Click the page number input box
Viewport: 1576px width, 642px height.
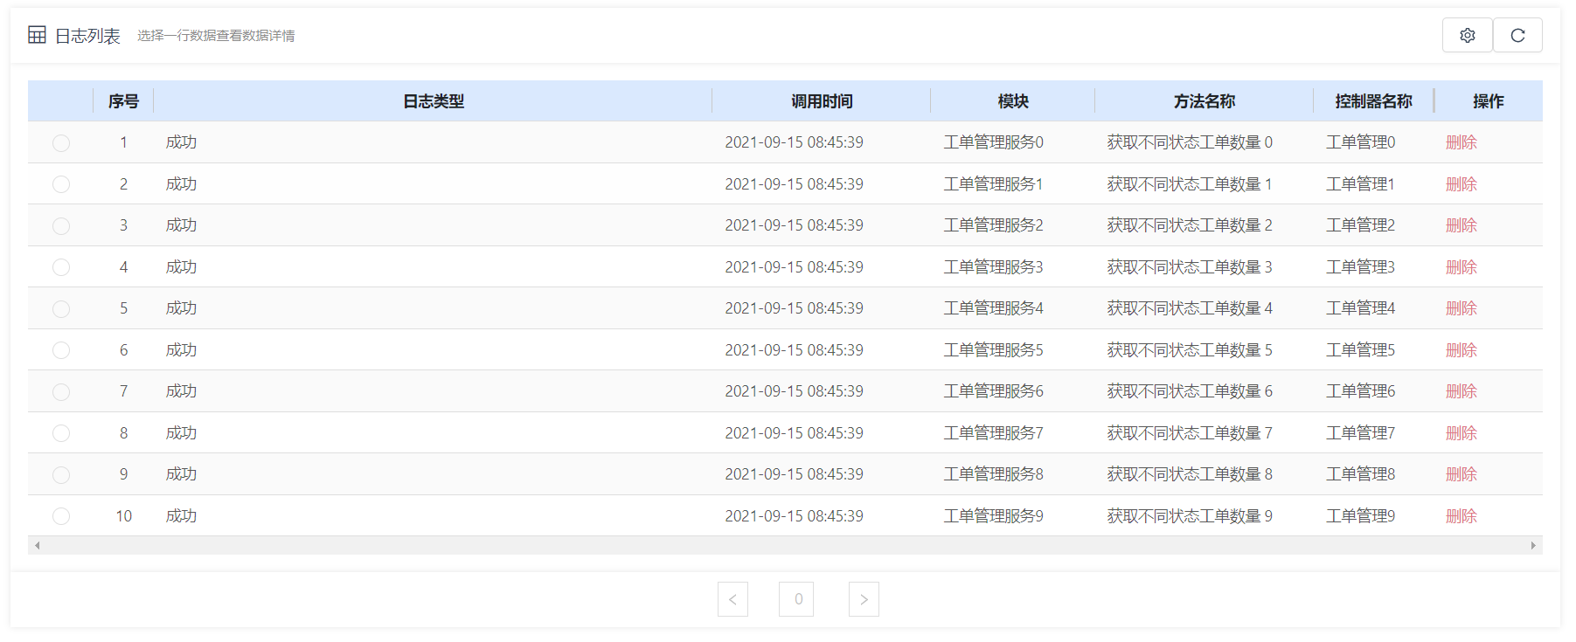[x=796, y=599]
